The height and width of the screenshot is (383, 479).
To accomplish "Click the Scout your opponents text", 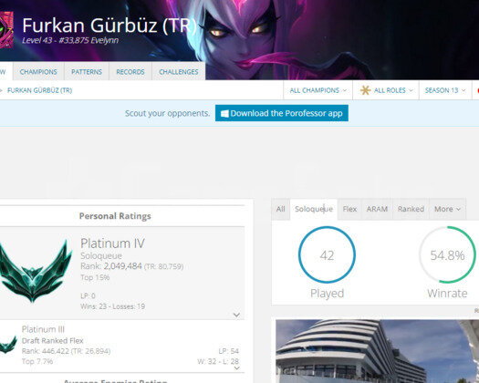I will (167, 113).
